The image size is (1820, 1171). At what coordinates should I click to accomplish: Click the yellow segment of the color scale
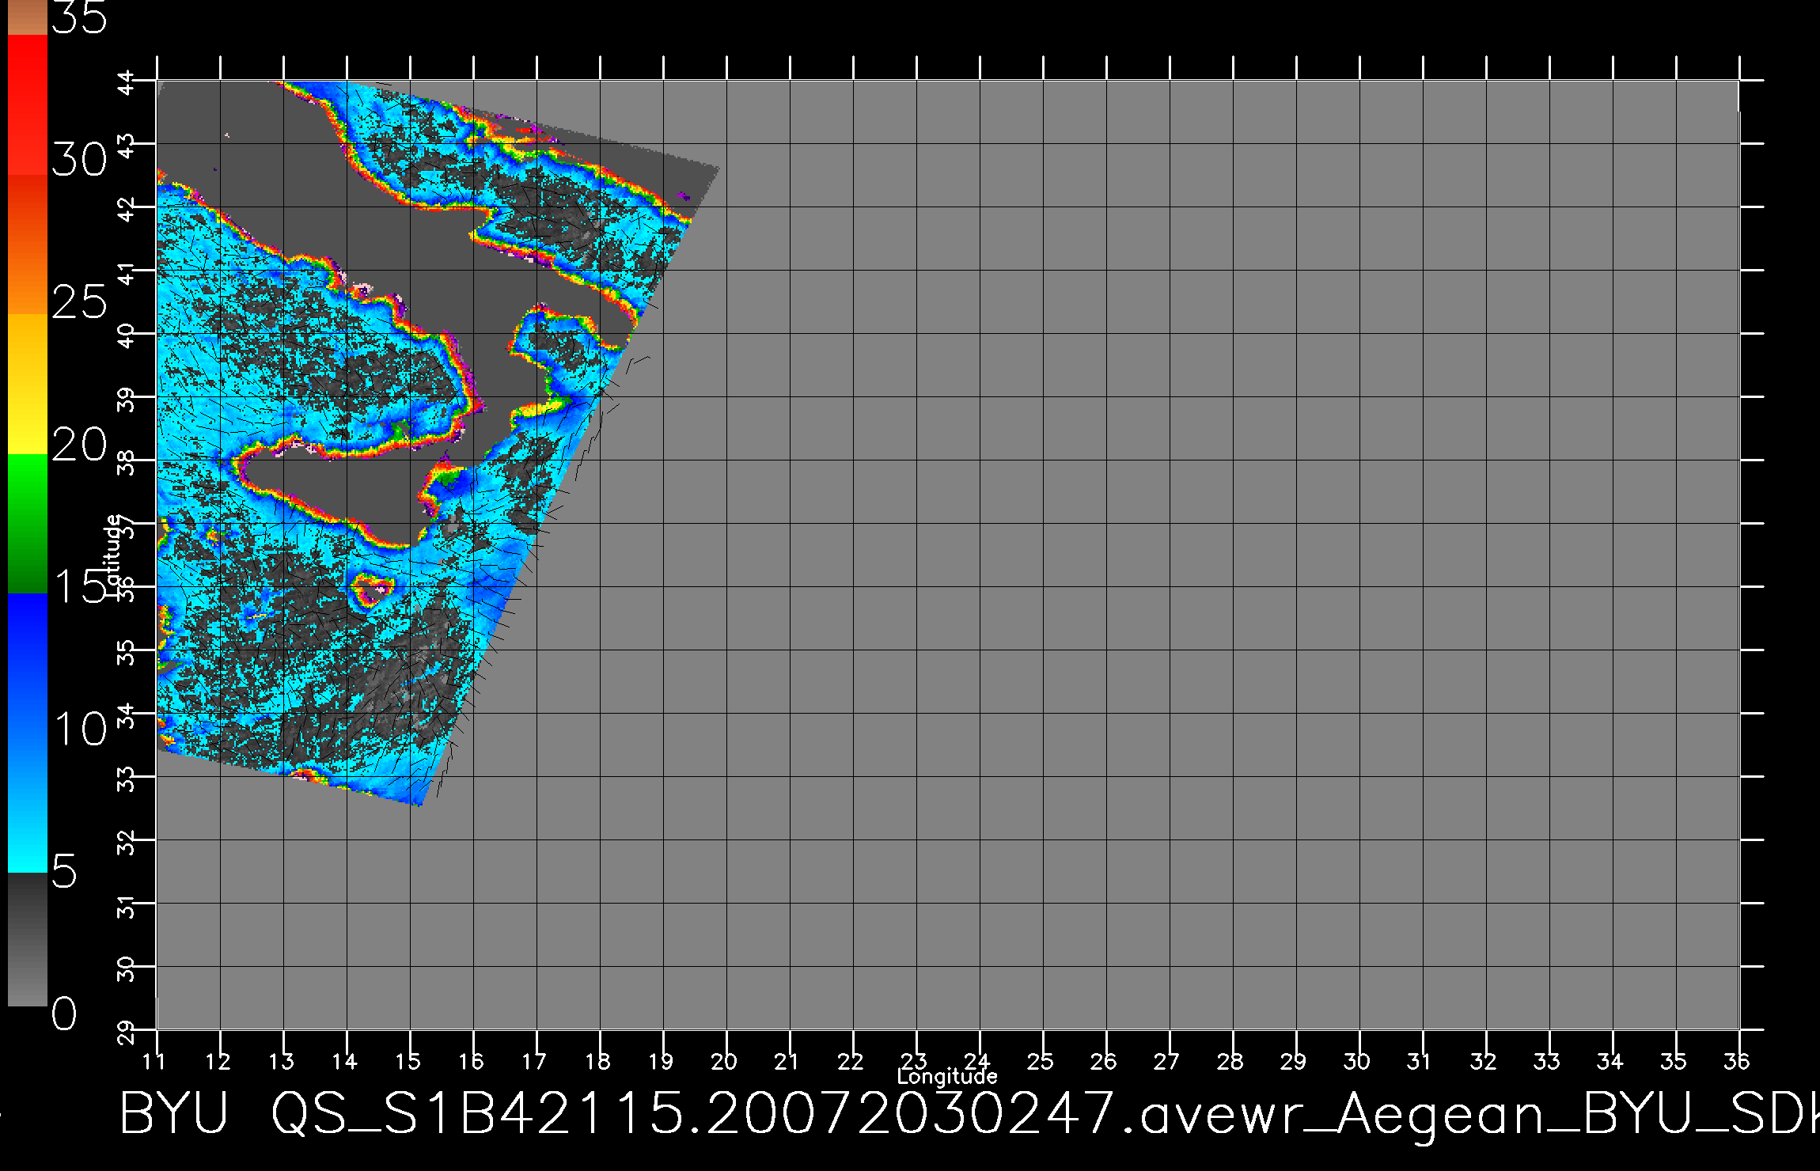[x=28, y=384]
